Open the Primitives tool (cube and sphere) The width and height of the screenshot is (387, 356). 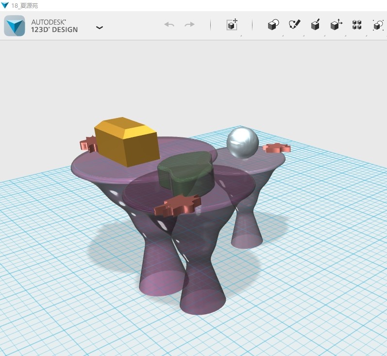tap(273, 25)
